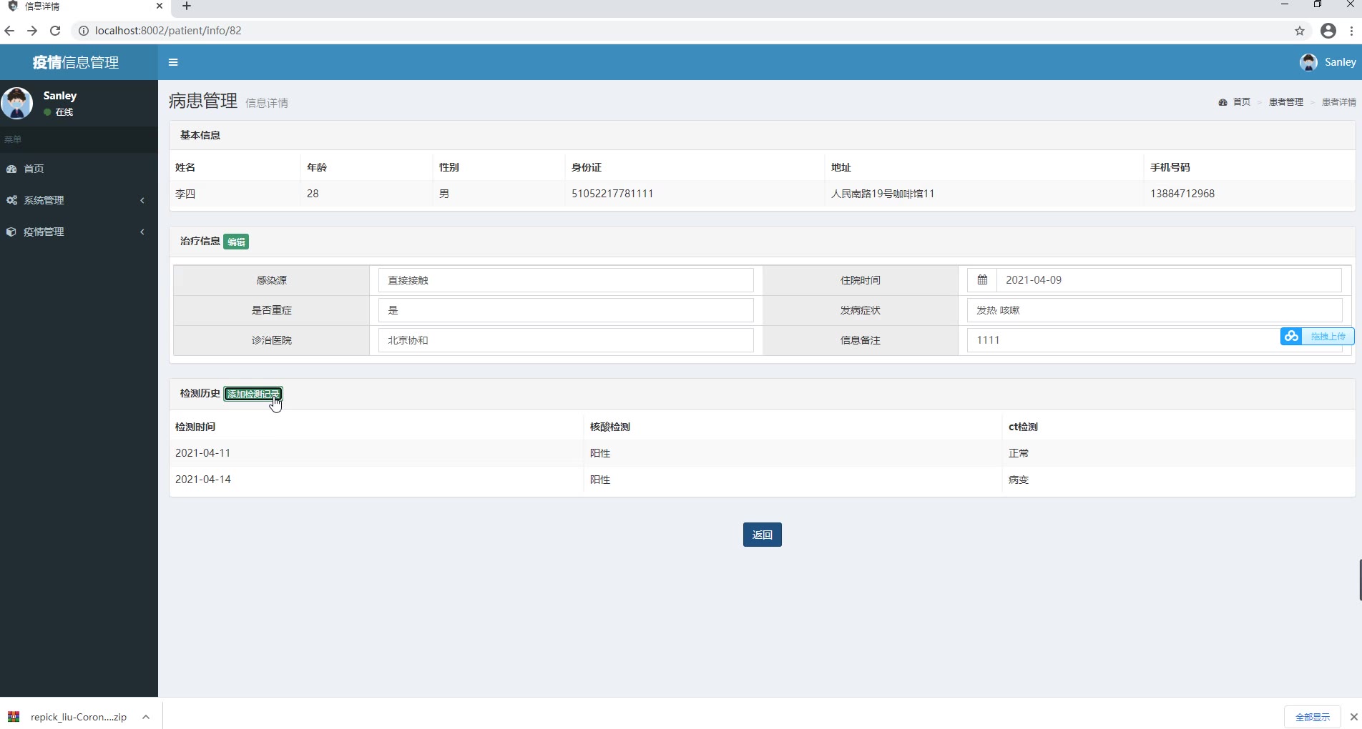The height and width of the screenshot is (729, 1362).
Task: Click the browser forward arrow
Action: coord(32,31)
